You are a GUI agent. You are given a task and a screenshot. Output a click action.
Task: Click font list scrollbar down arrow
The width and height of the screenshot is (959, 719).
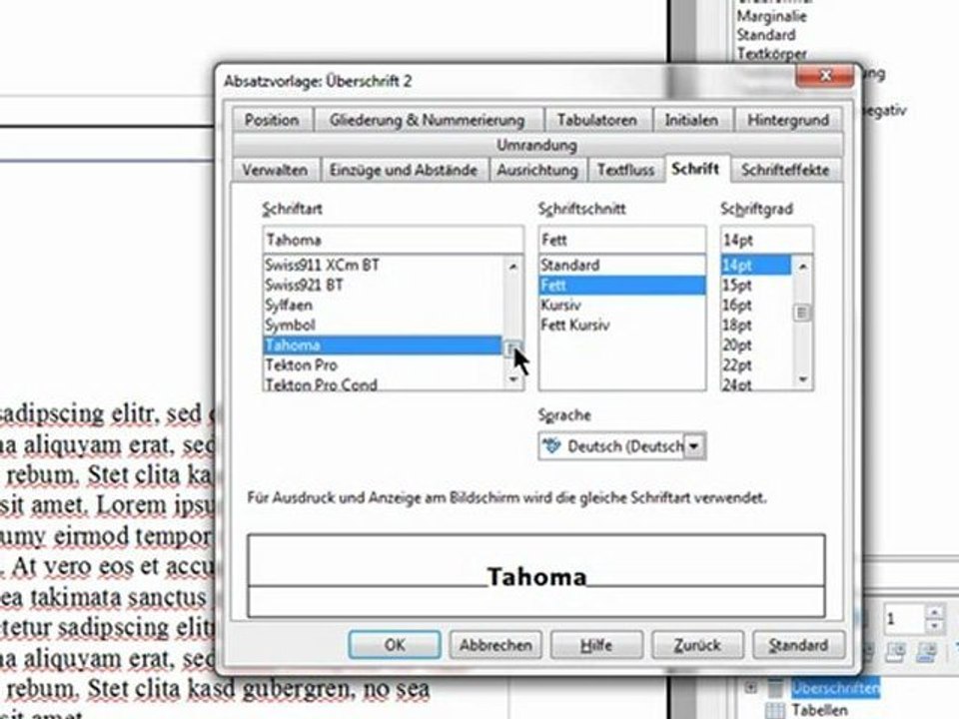pos(513,379)
